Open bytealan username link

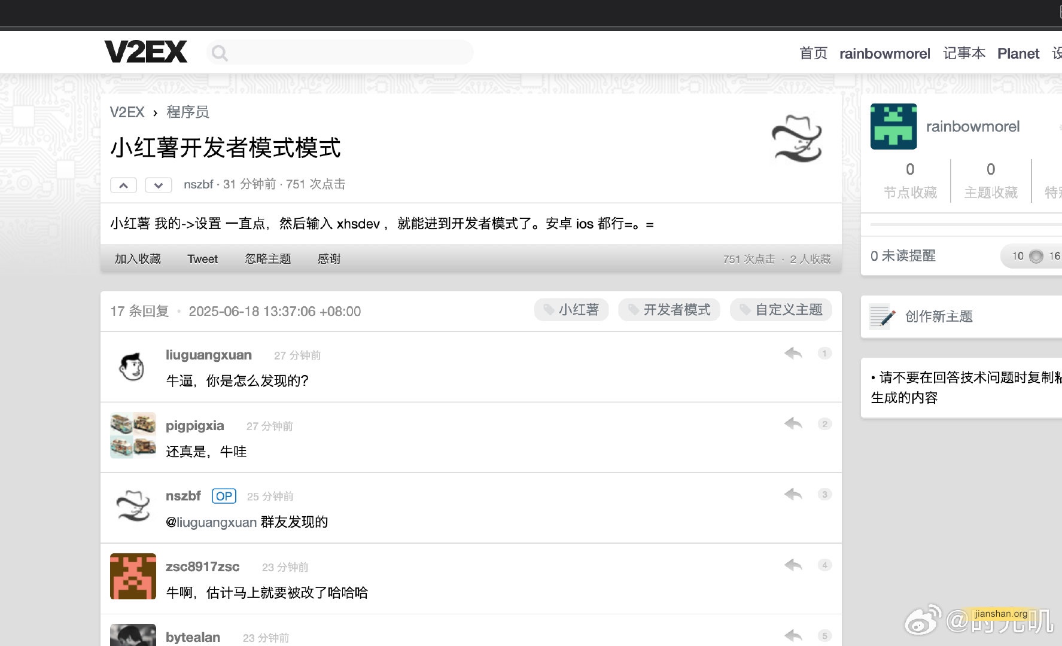point(193,637)
